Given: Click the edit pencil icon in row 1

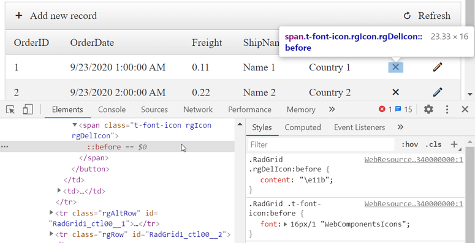Looking at the screenshot, I should (x=438, y=67).
